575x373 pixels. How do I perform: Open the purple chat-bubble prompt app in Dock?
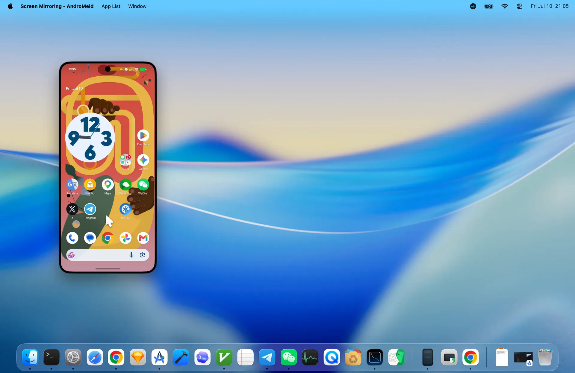[202, 357]
